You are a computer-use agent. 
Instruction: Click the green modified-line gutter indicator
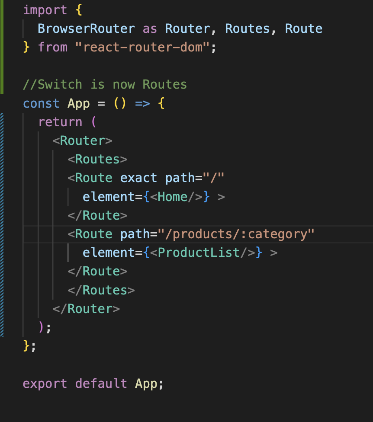click(2, 48)
